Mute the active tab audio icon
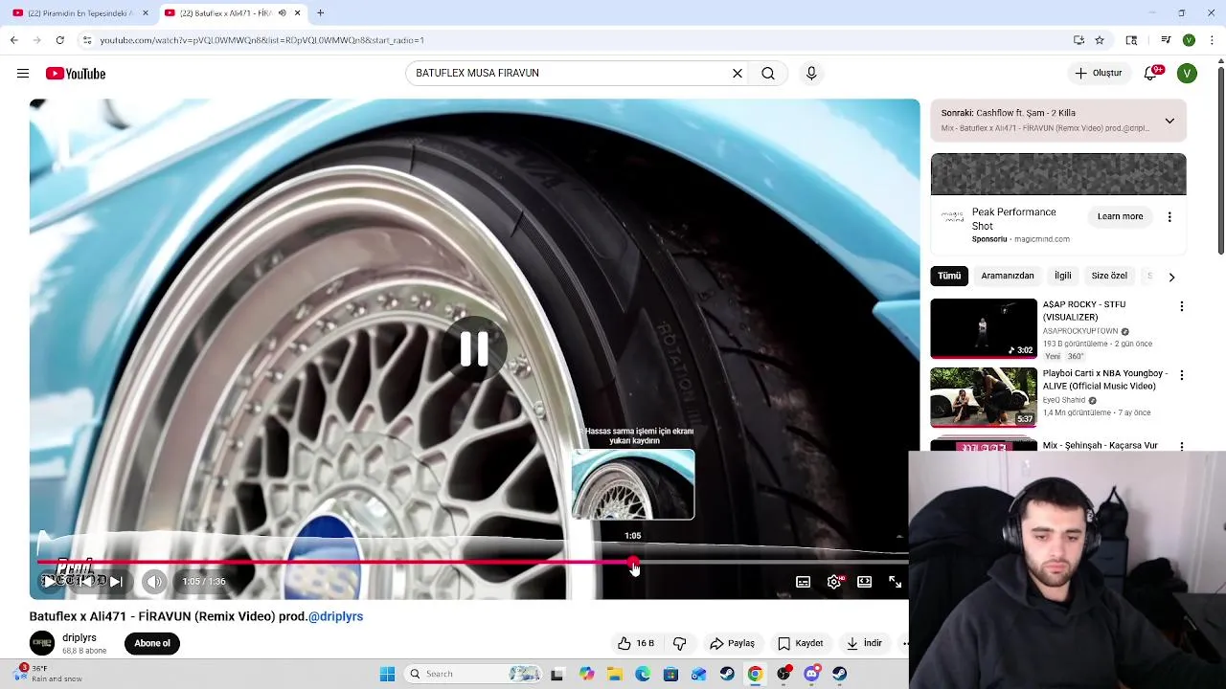Image resolution: width=1226 pixels, height=689 pixels. (x=283, y=13)
